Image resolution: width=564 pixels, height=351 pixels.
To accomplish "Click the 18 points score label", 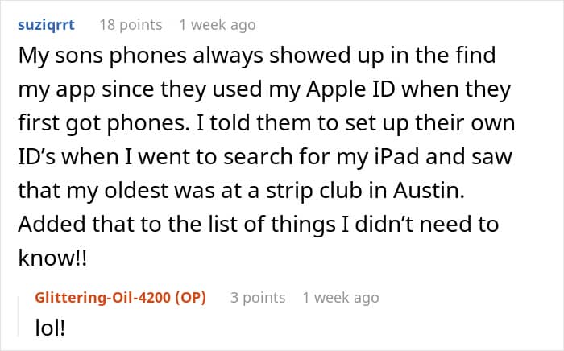I will [131, 25].
